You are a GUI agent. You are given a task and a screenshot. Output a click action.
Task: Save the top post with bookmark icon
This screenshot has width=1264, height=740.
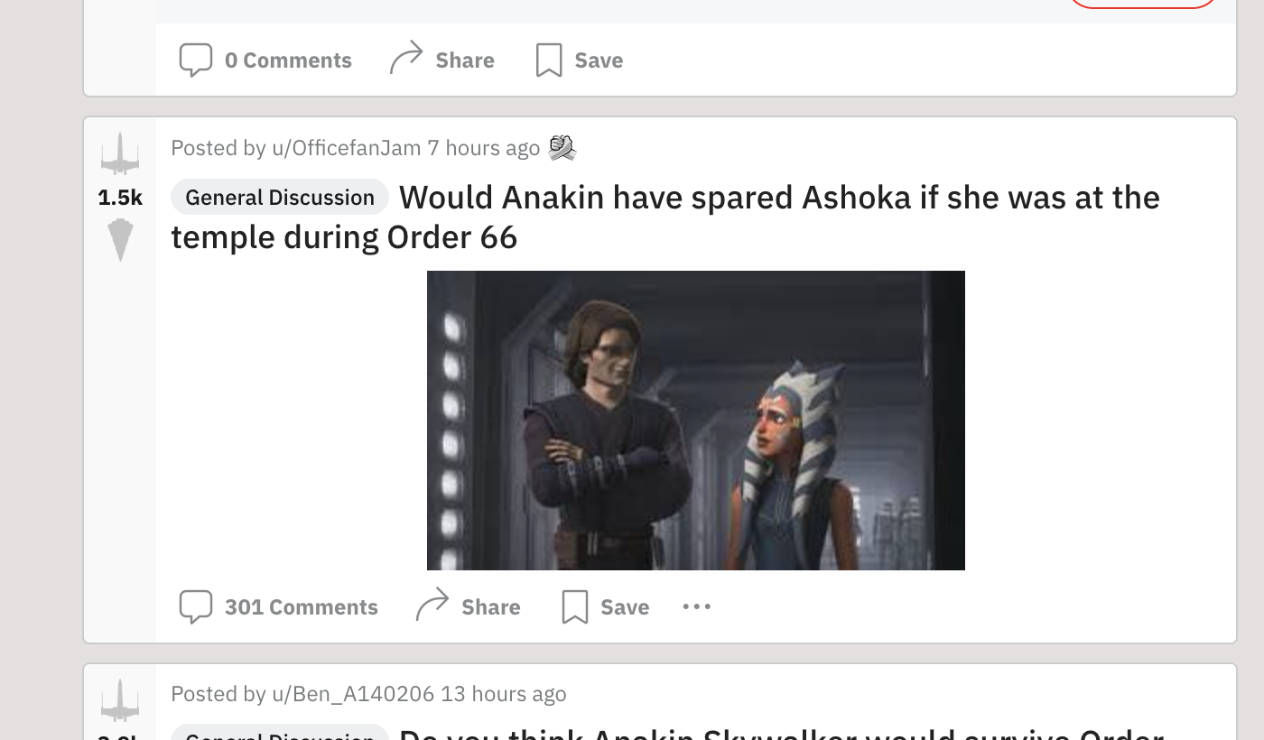[x=579, y=60]
